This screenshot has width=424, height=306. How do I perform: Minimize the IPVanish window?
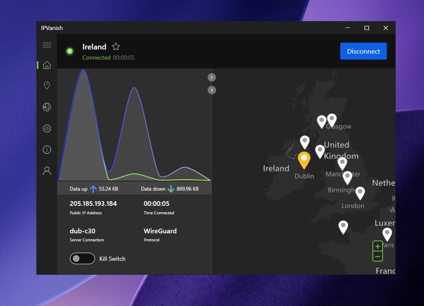pyautogui.click(x=348, y=28)
